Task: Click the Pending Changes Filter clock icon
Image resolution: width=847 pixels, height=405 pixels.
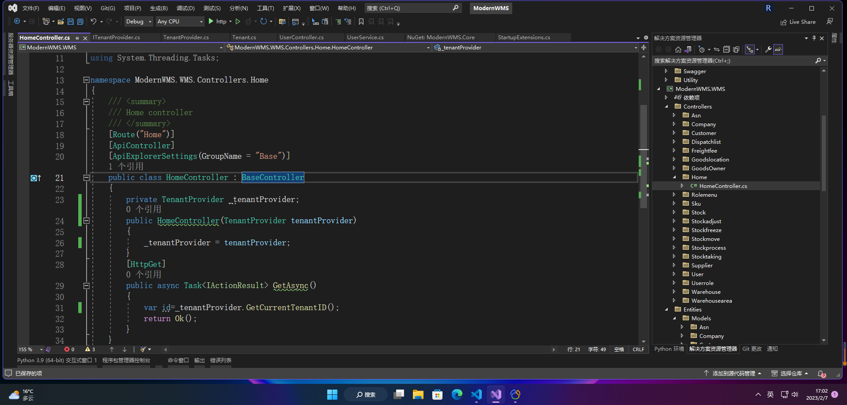Action: (702, 49)
